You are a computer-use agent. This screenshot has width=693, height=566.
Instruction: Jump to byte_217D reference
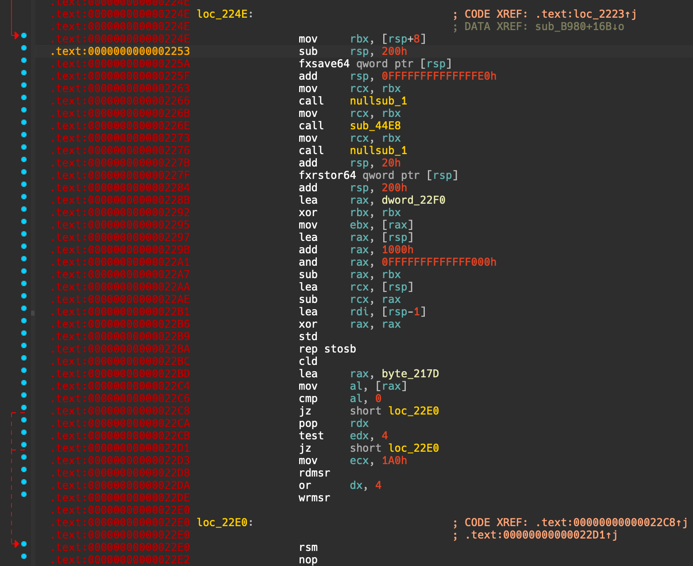(410, 374)
